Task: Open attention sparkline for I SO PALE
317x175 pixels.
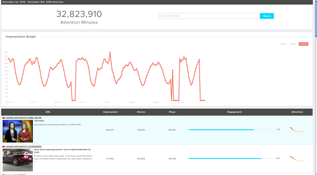Action: (x=297, y=130)
